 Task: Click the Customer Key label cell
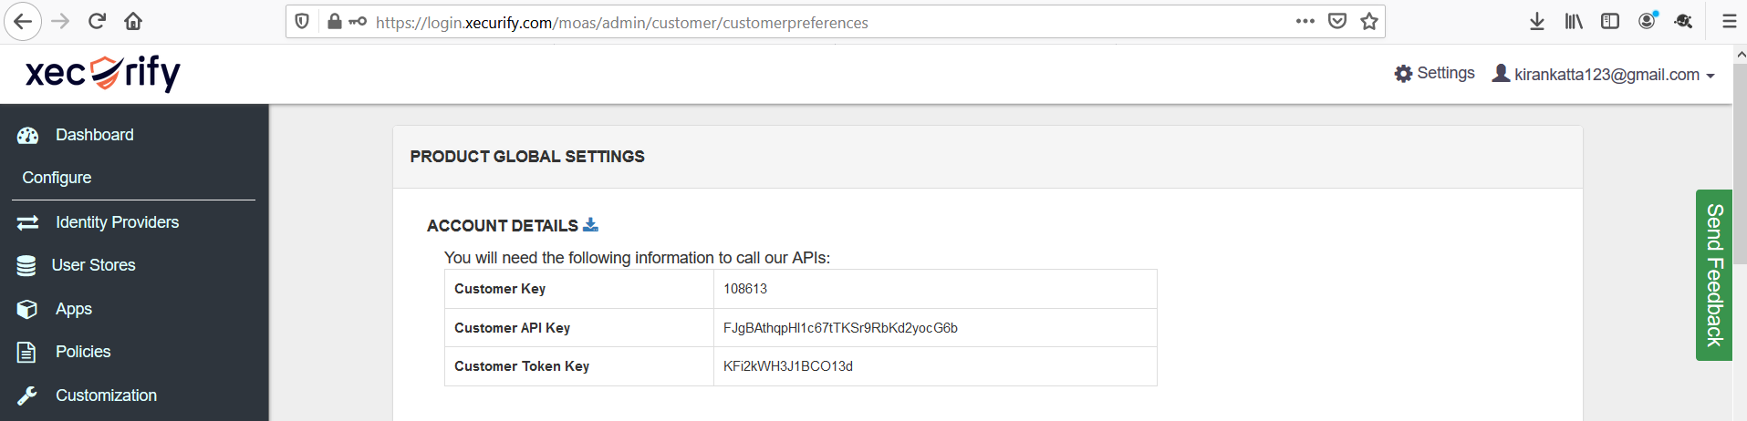pos(579,289)
